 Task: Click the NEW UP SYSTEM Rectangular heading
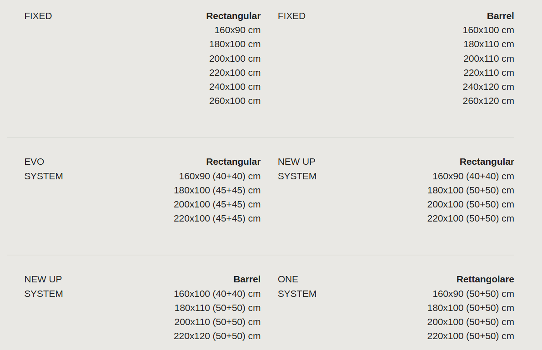tap(487, 162)
